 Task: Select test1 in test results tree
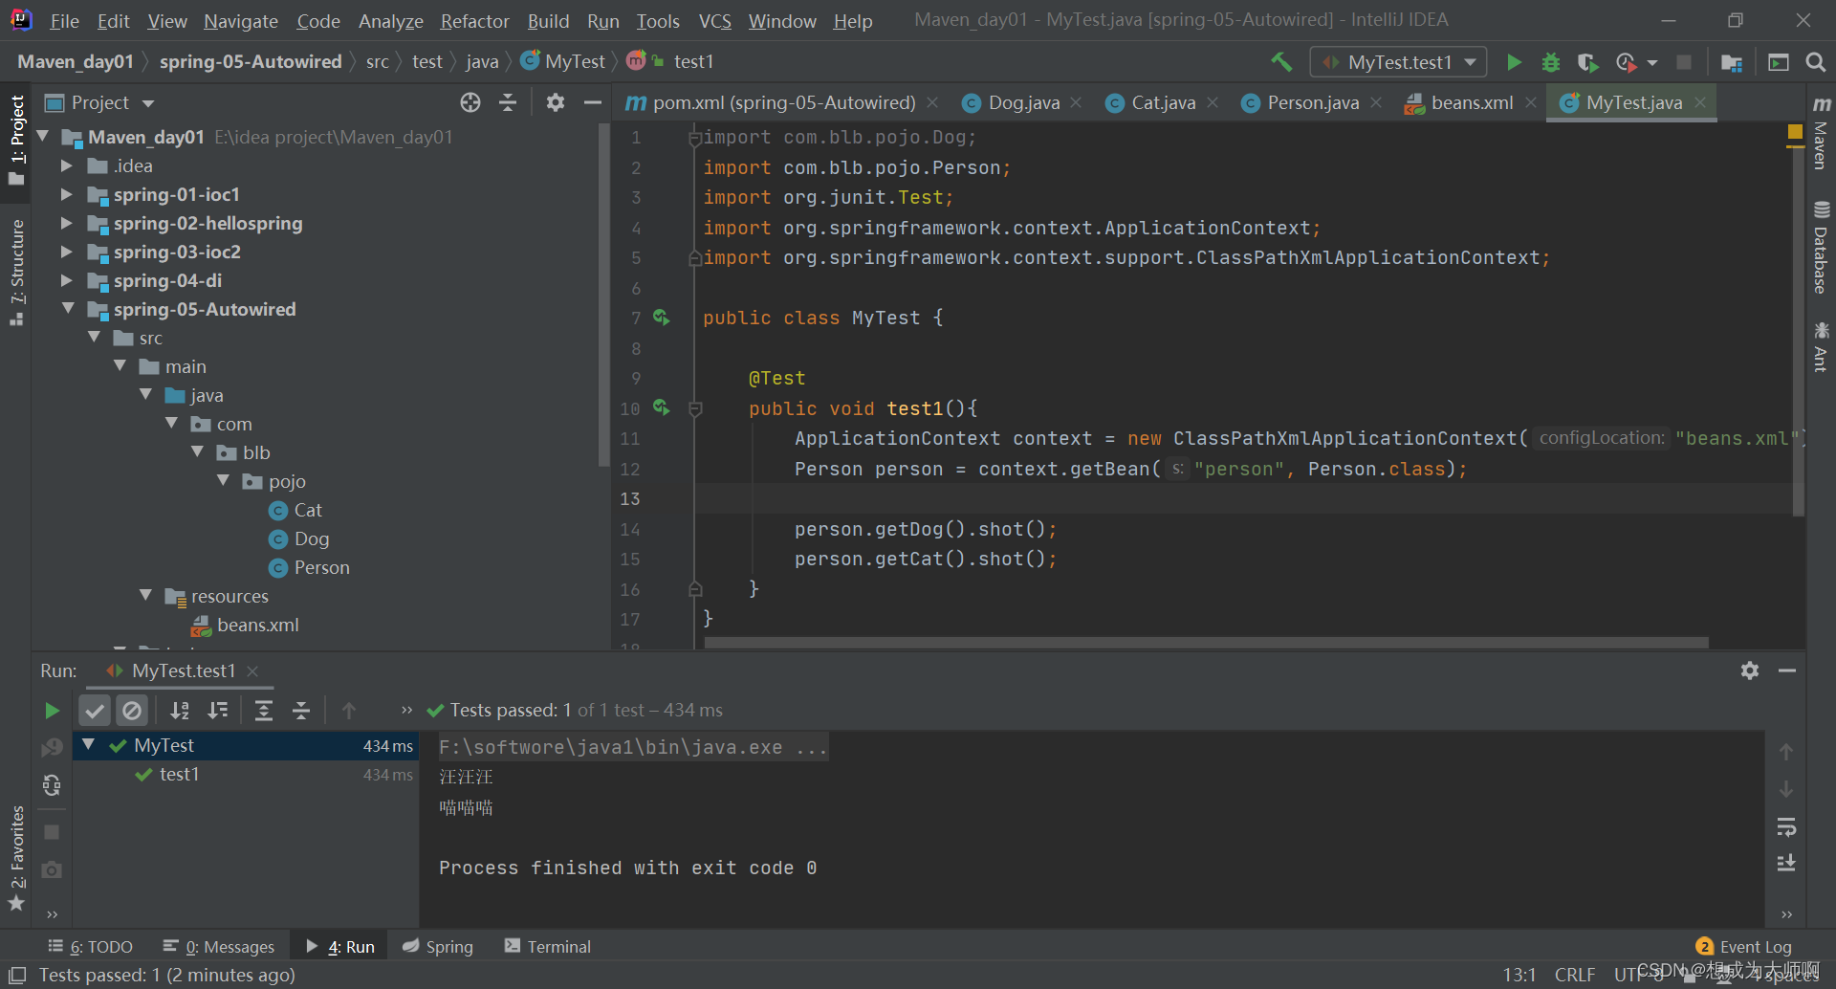[179, 774]
